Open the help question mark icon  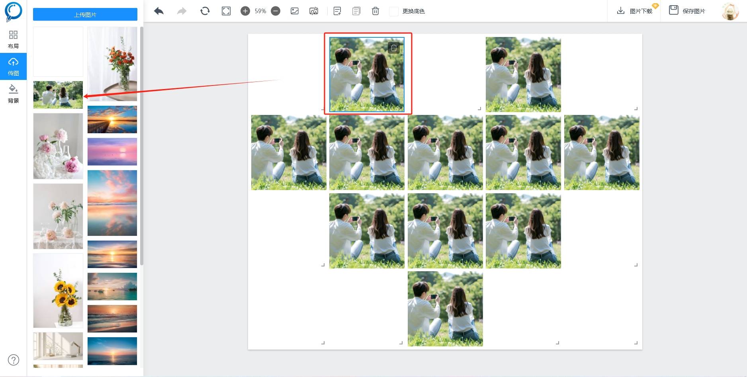point(14,360)
